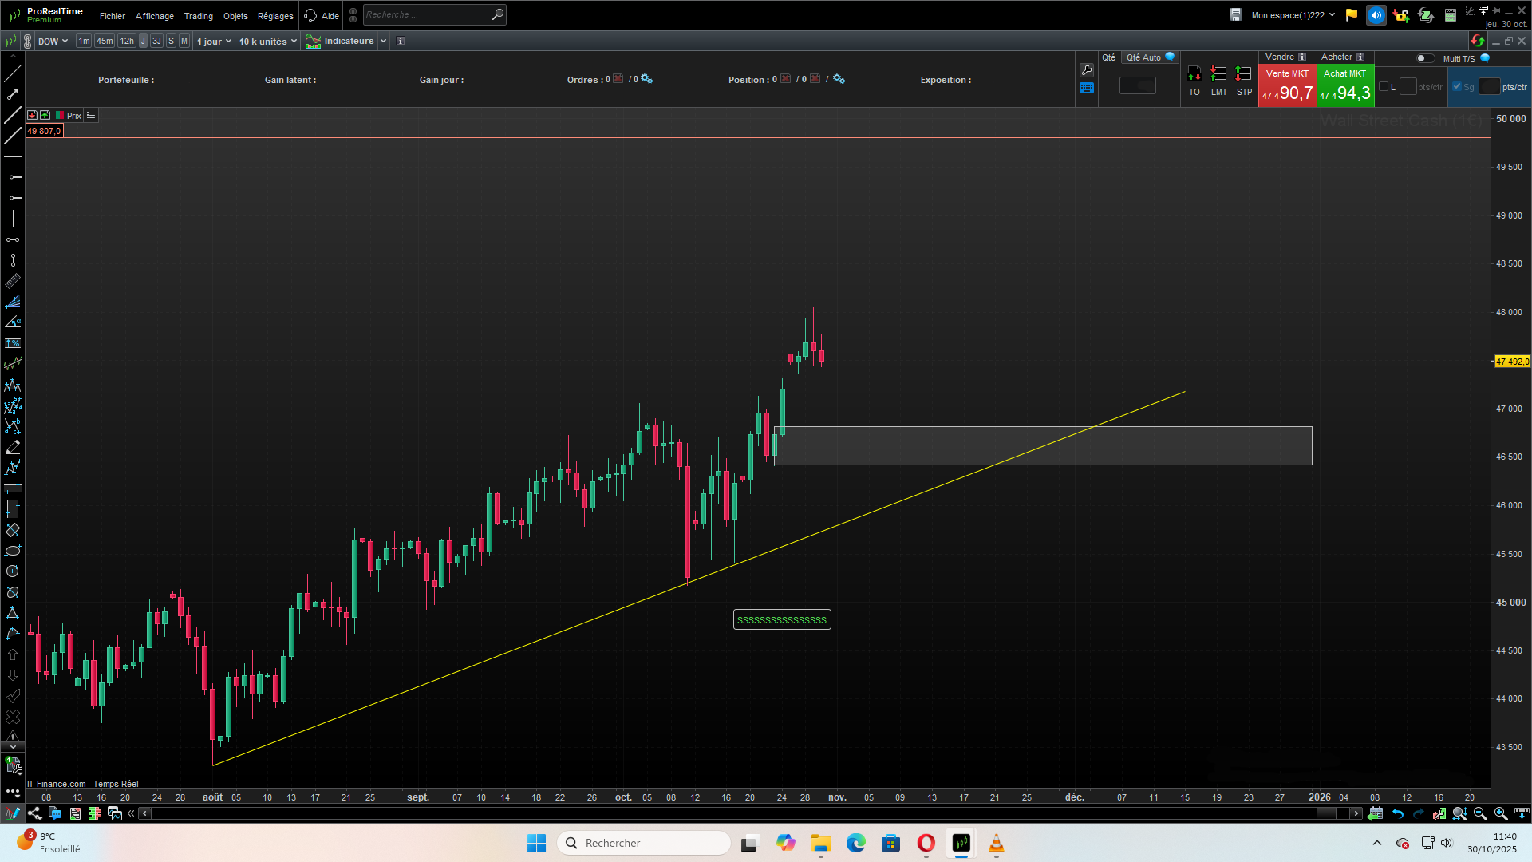
Task: Open the Trading menu
Action: click(x=198, y=16)
